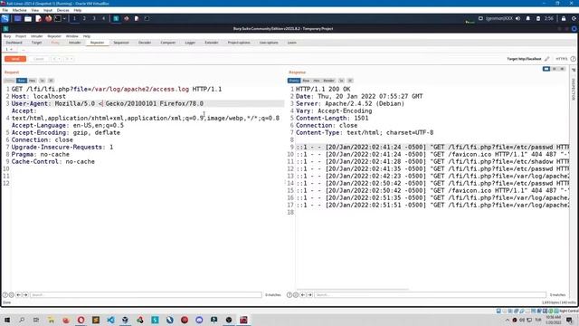Open Response search settings gear
Image resolution: width=579 pixels, height=326 pixels.
point(296,295)
